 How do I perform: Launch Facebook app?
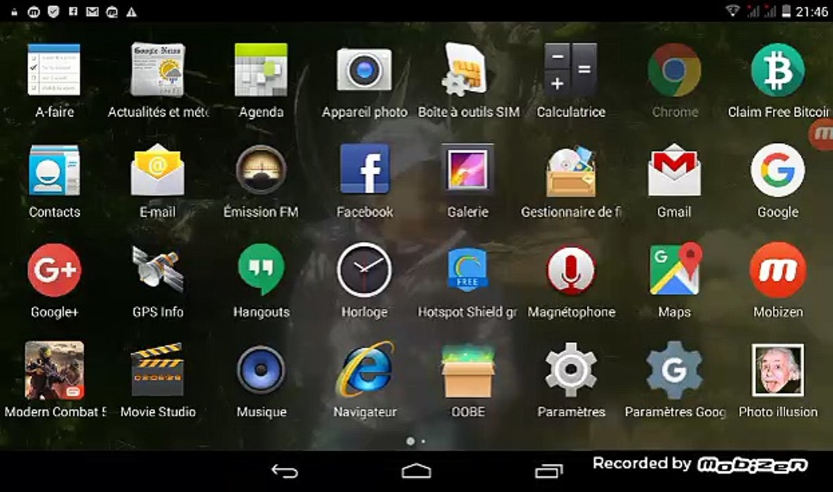(x=365, y=169)
